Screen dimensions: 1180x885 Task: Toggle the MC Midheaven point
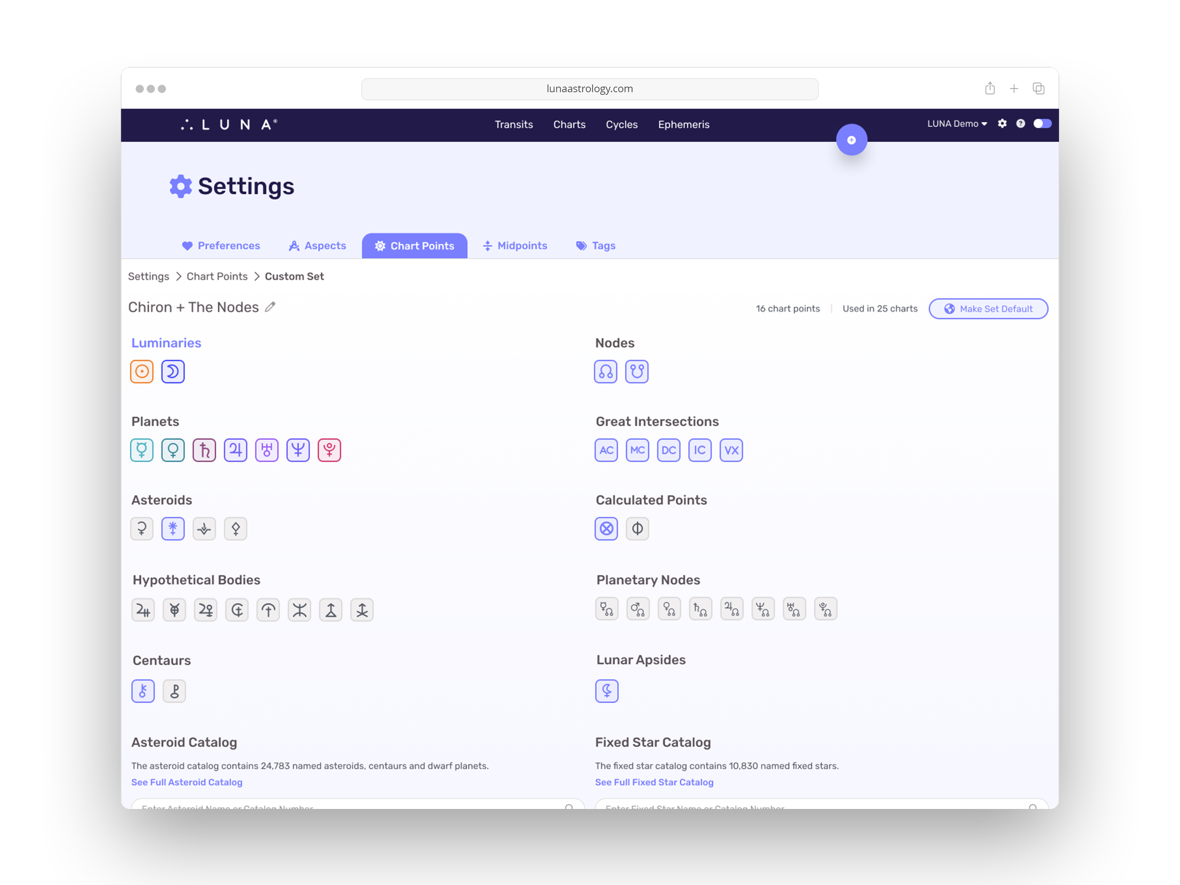click(x=637, y=450)
